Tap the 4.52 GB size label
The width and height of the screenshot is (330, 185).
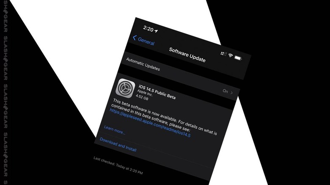[142, 97]
